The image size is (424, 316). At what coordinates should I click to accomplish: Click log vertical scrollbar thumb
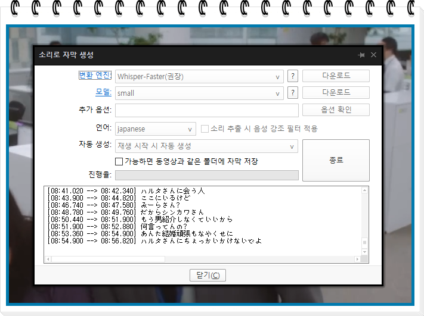pos(364,242)
